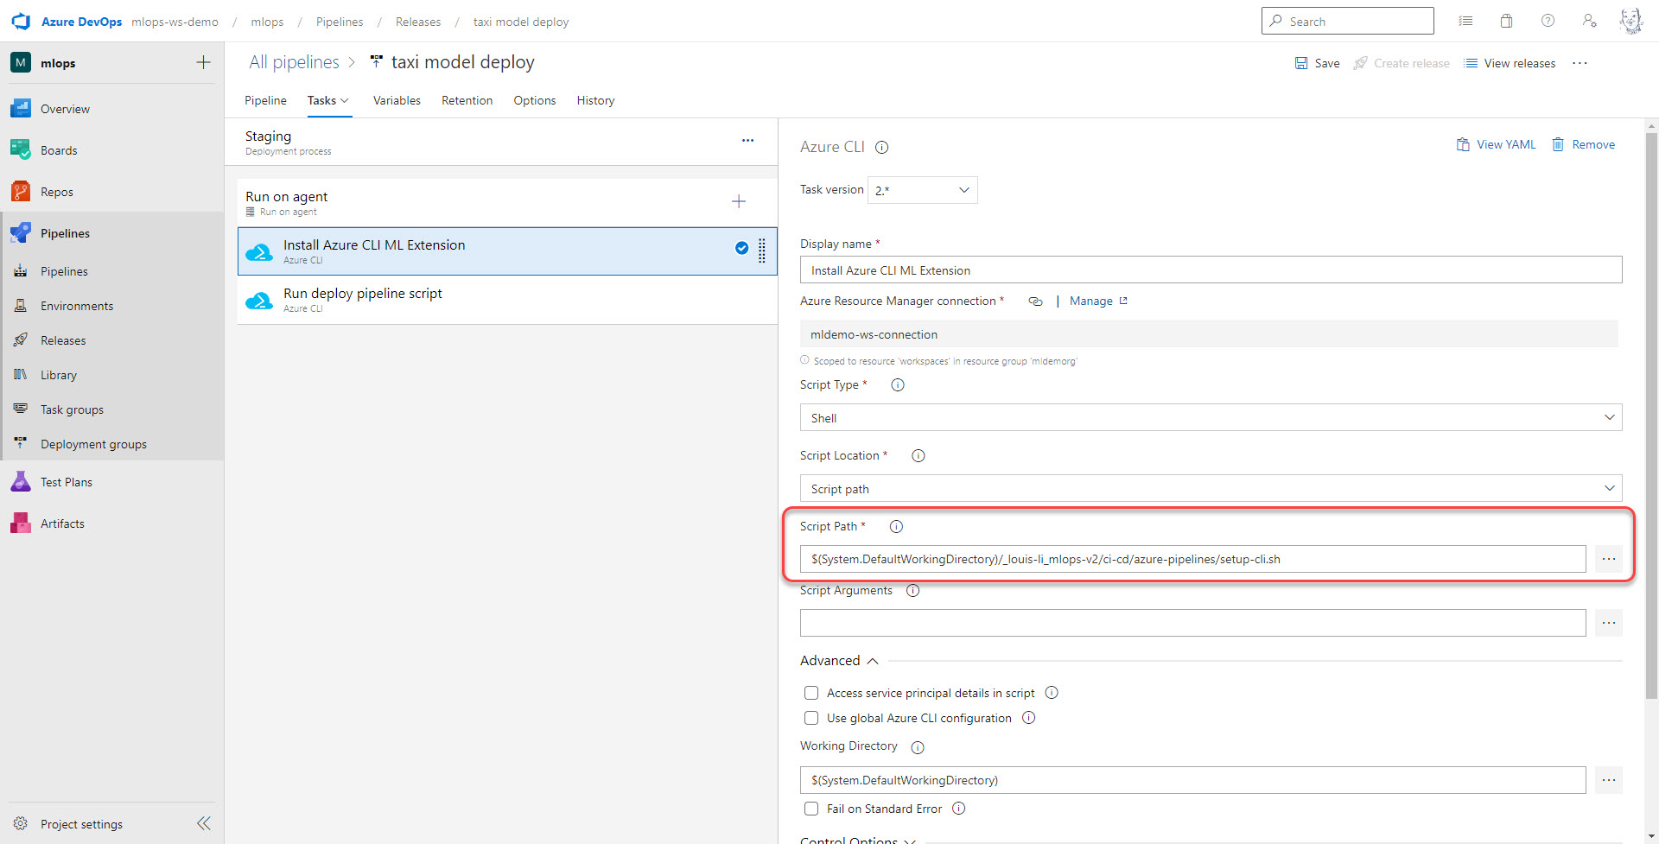This screenshot has height=844, width=1659.
Task: Browse Working Directory with ellipsis button
Action: 1608,780
